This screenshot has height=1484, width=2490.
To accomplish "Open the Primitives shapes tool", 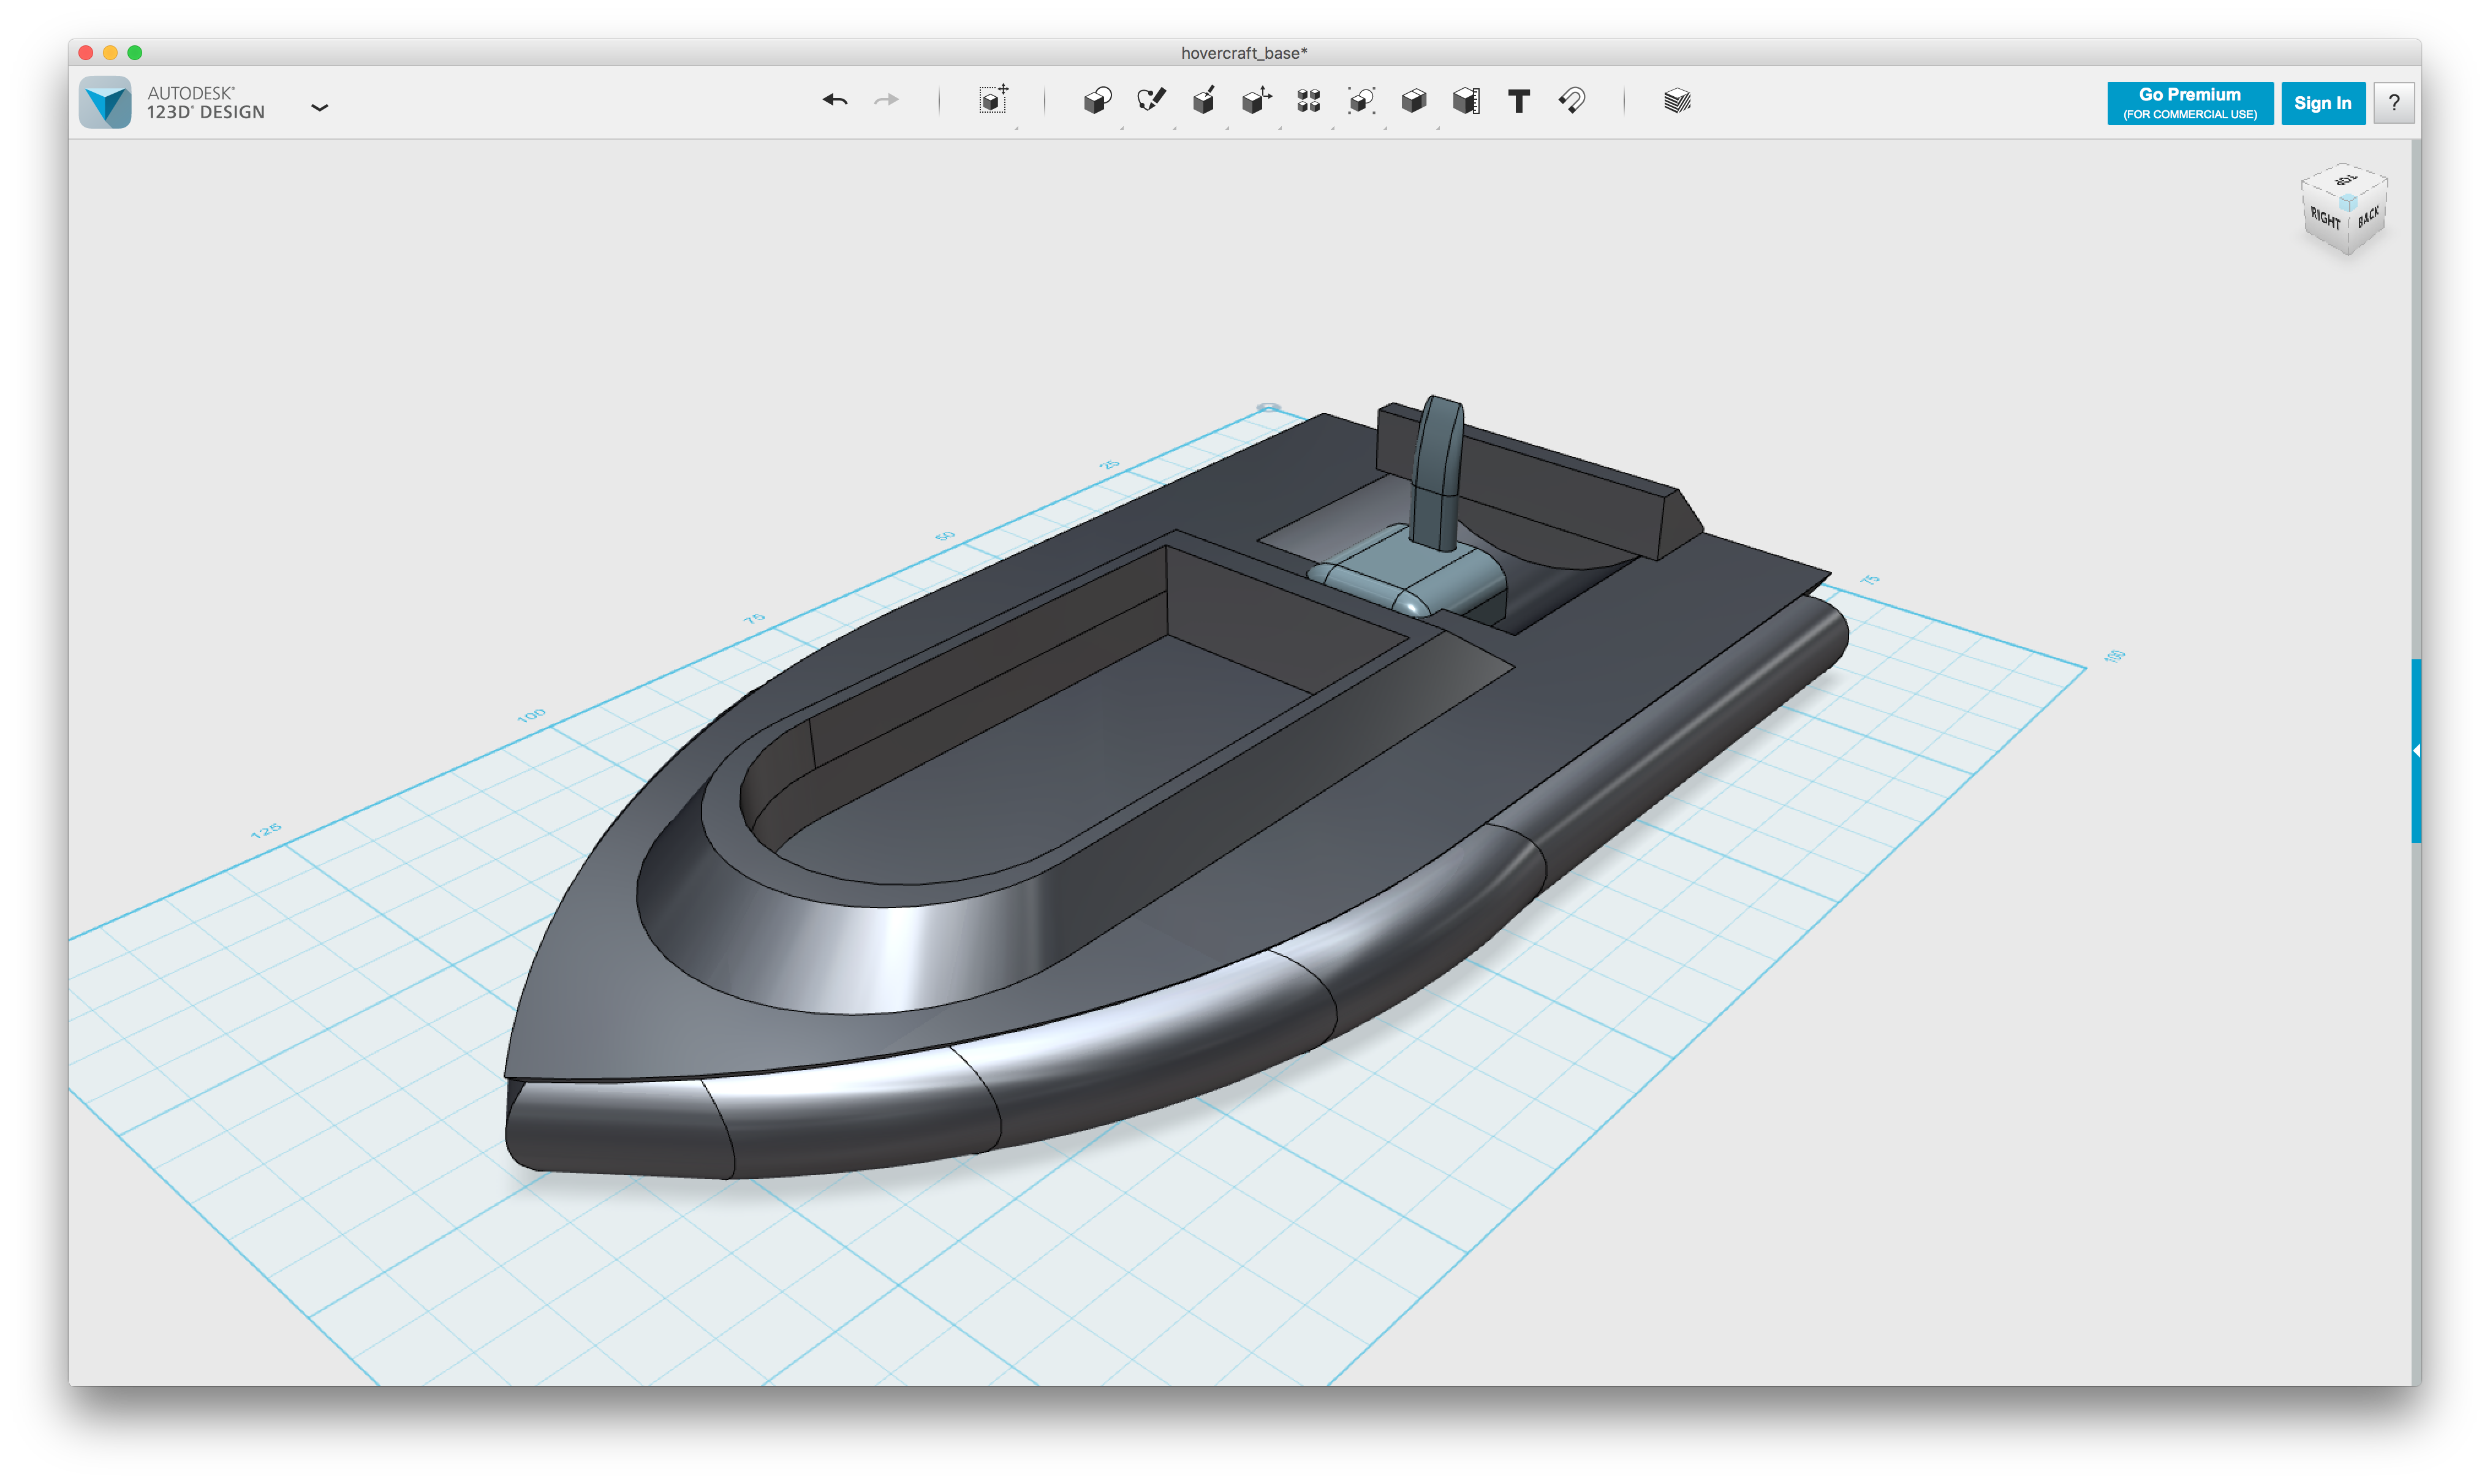I will point(1097,100).
